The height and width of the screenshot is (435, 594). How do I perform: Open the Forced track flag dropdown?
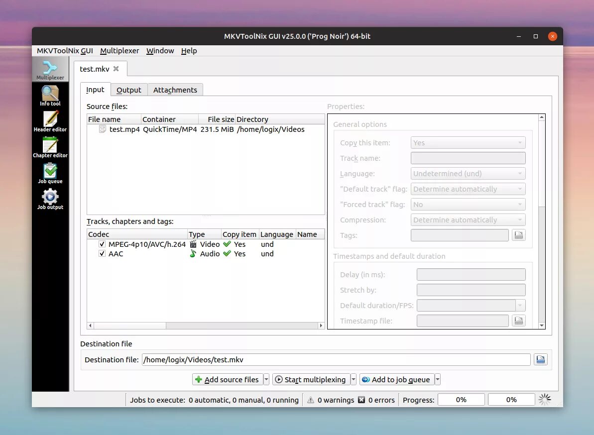point(468,205)
